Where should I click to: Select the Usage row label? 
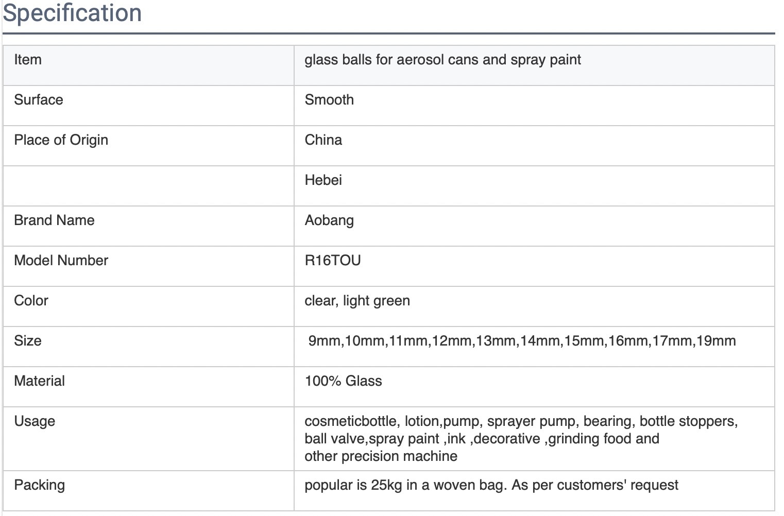click(35, 421)
